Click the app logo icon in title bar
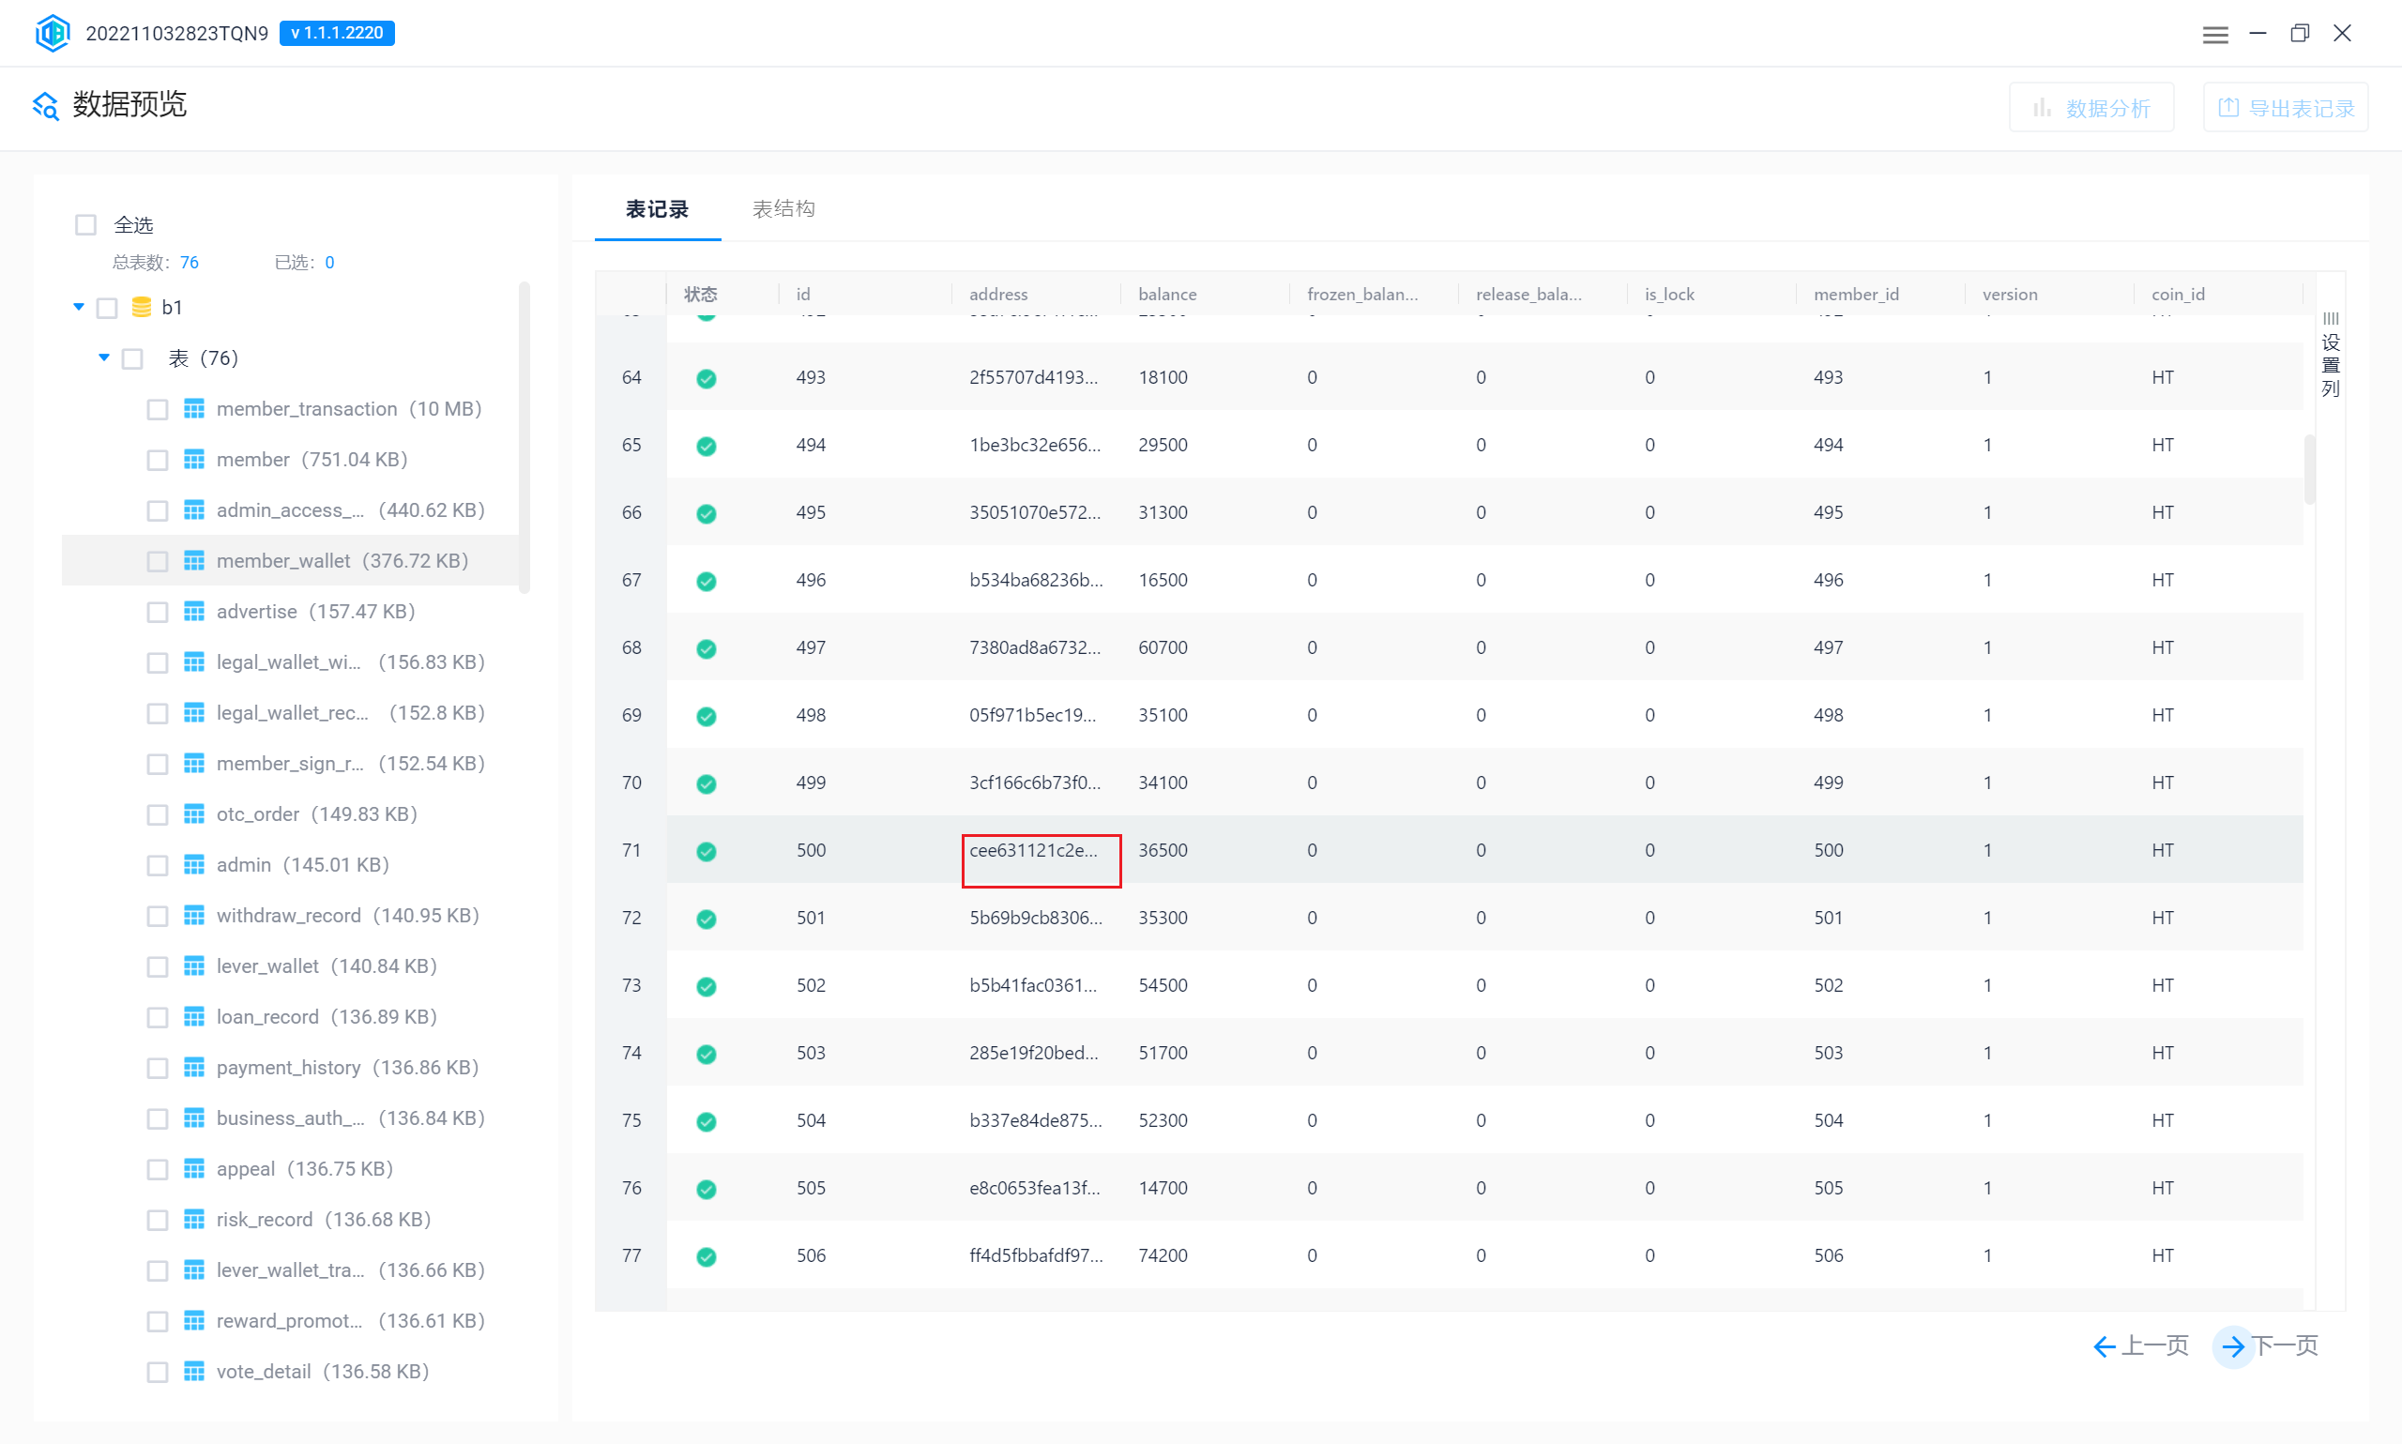This screenshot has height=1444, width=2402. click(x=53, y=33)
